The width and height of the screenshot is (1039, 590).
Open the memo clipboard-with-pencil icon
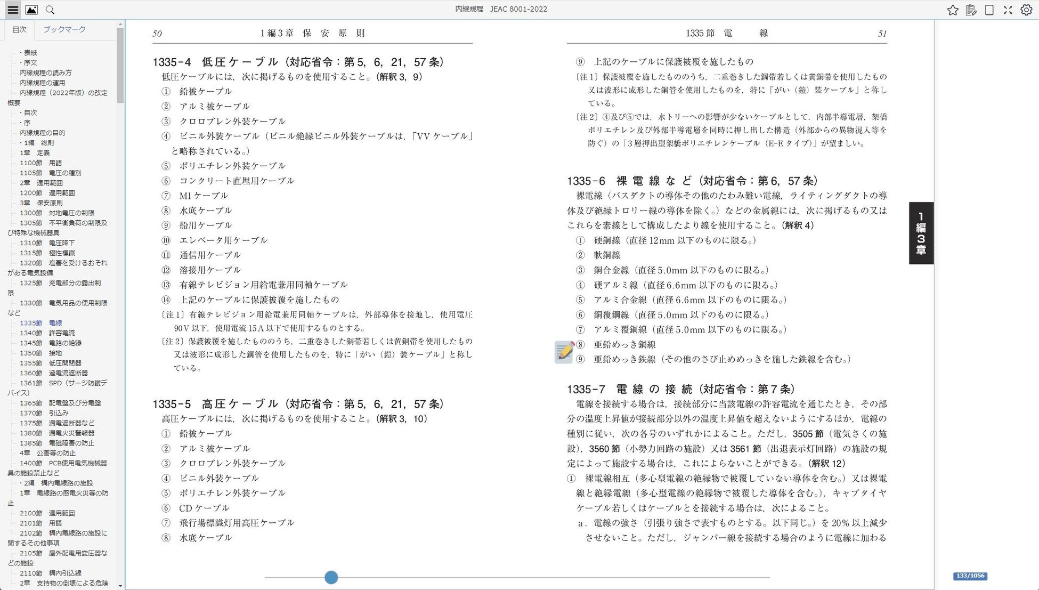(x=971, y=10)
